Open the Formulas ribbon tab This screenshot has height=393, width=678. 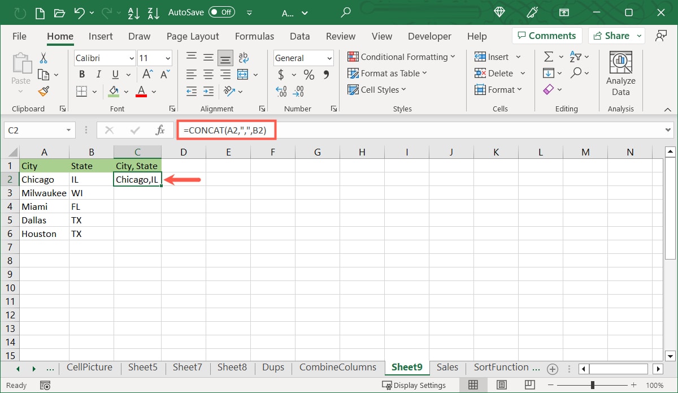point(254,36)
